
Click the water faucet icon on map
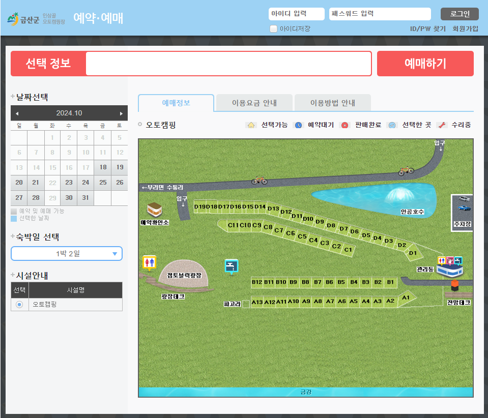point(231,267)
